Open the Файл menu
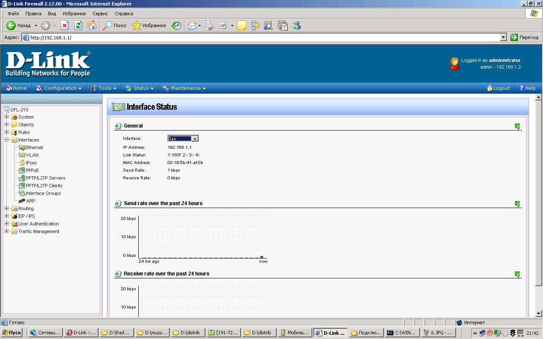Viewport: 543px width, 339px height. pyautogui.click(x=13, y=14)
